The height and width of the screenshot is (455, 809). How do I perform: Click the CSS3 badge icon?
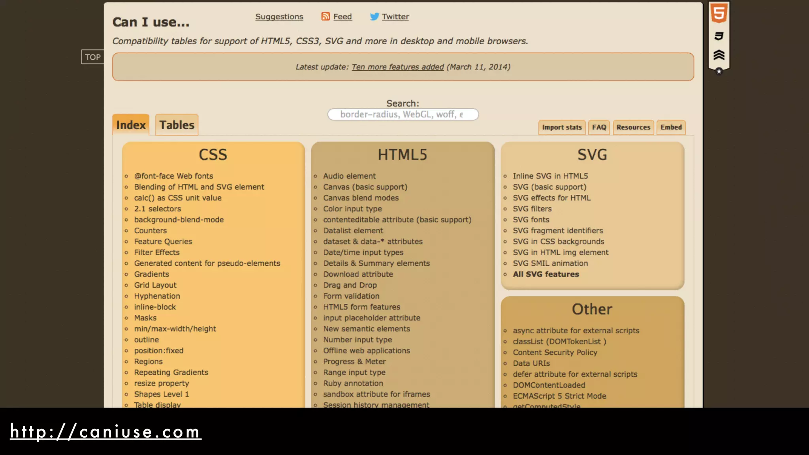(719, 36)
